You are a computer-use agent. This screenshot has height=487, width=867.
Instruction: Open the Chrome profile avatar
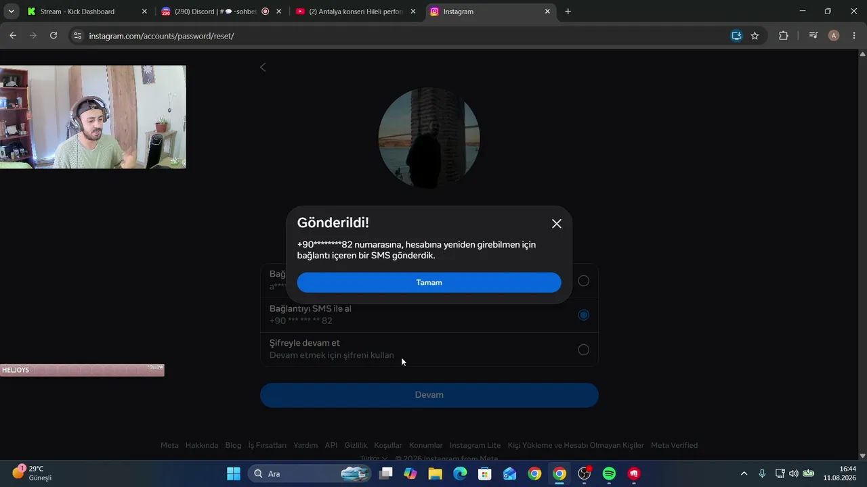click(x=834, y=36)
